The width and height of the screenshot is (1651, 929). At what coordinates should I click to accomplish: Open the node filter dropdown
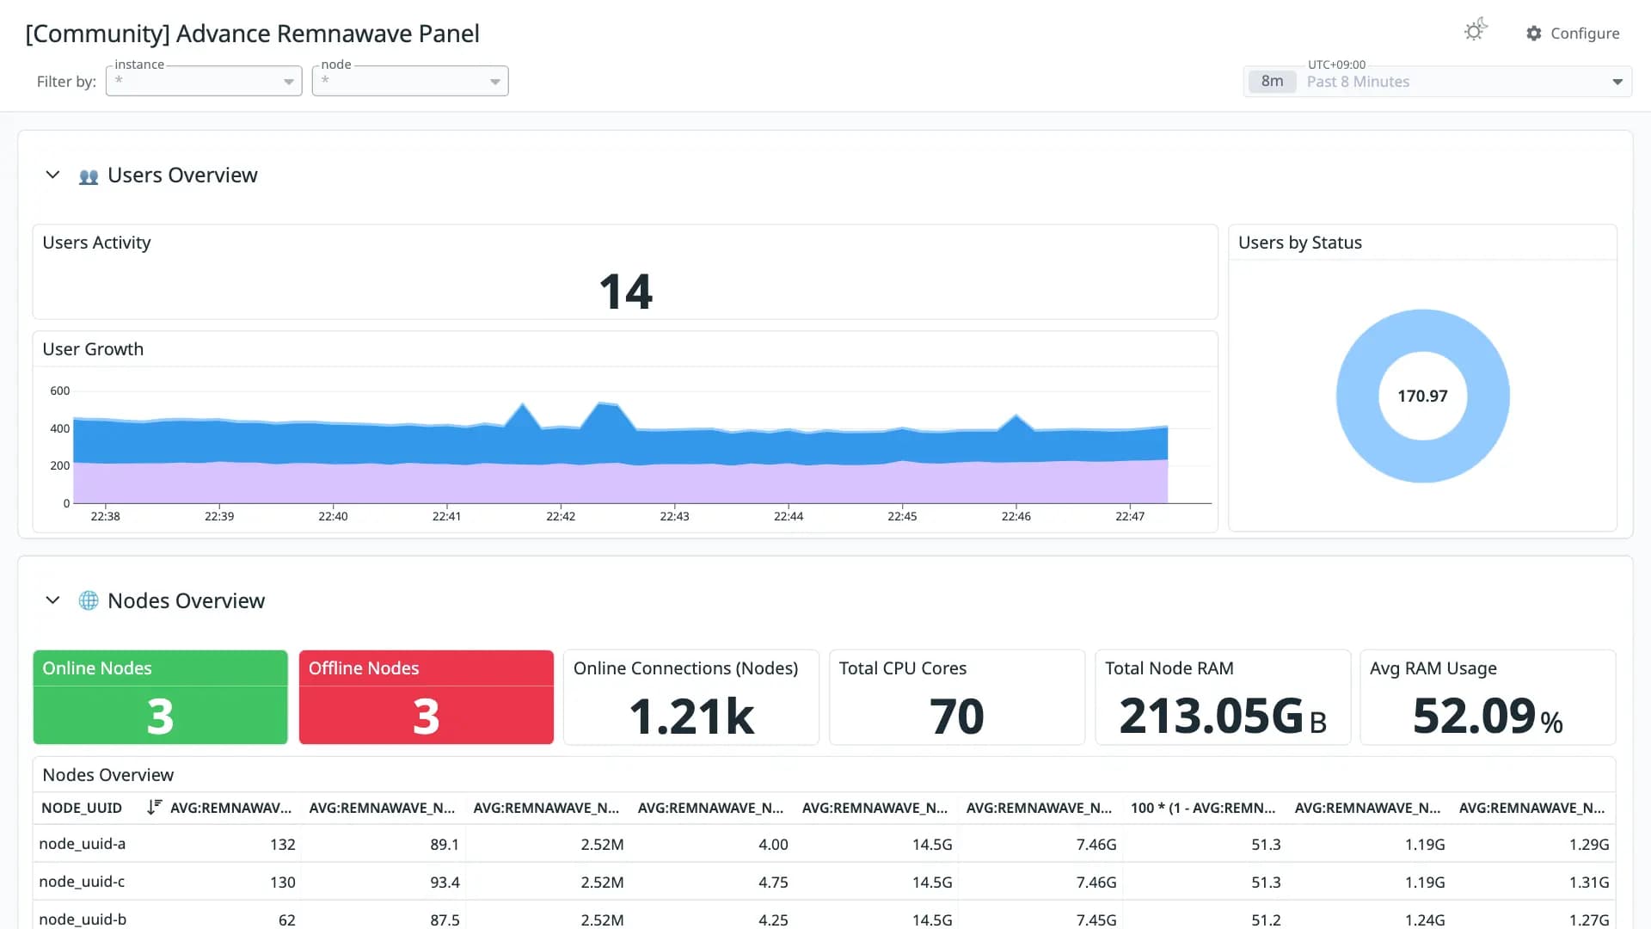(410, 81)
